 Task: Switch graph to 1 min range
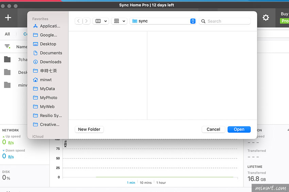click(131, 183)
